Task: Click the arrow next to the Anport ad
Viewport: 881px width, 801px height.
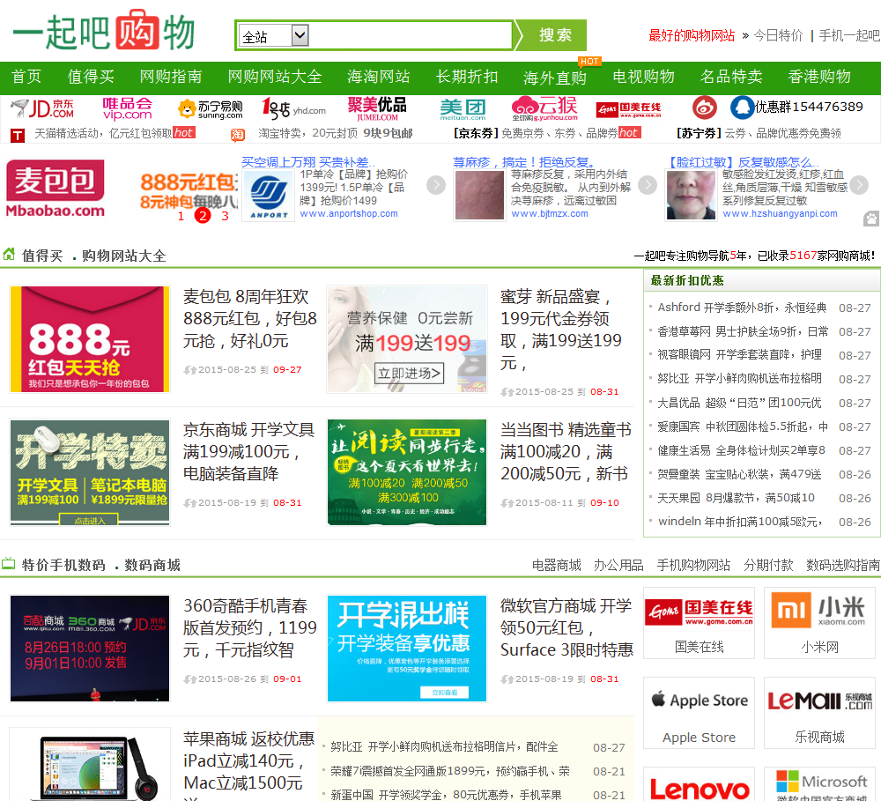Action: (436, 185)
